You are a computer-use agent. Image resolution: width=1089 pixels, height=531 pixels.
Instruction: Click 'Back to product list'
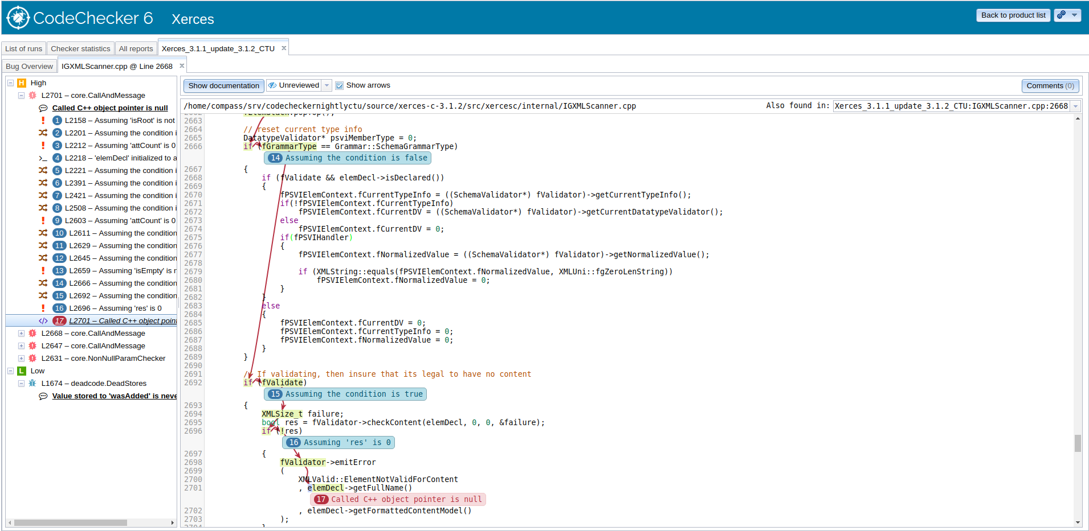tap(1013, 15)
